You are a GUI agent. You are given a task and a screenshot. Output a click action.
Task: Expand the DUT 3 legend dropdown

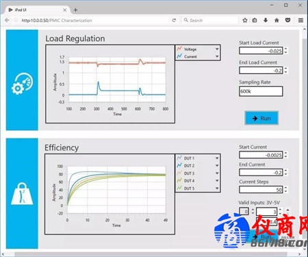click(217, 173)
